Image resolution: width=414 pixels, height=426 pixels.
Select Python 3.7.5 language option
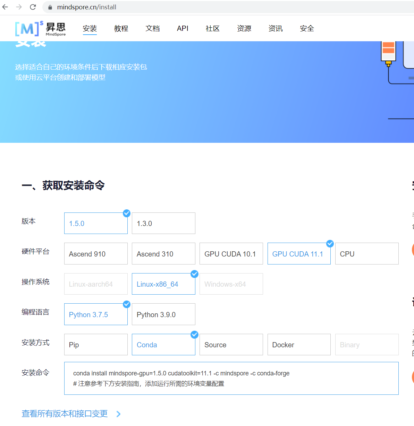click(96, 314)
